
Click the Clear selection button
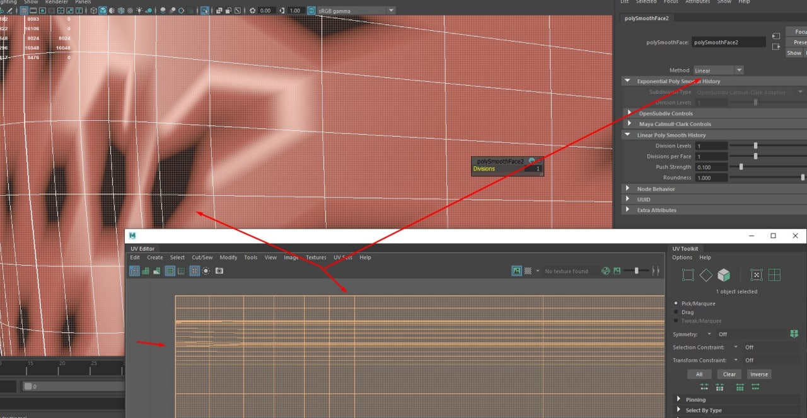(x=729, y=374)
